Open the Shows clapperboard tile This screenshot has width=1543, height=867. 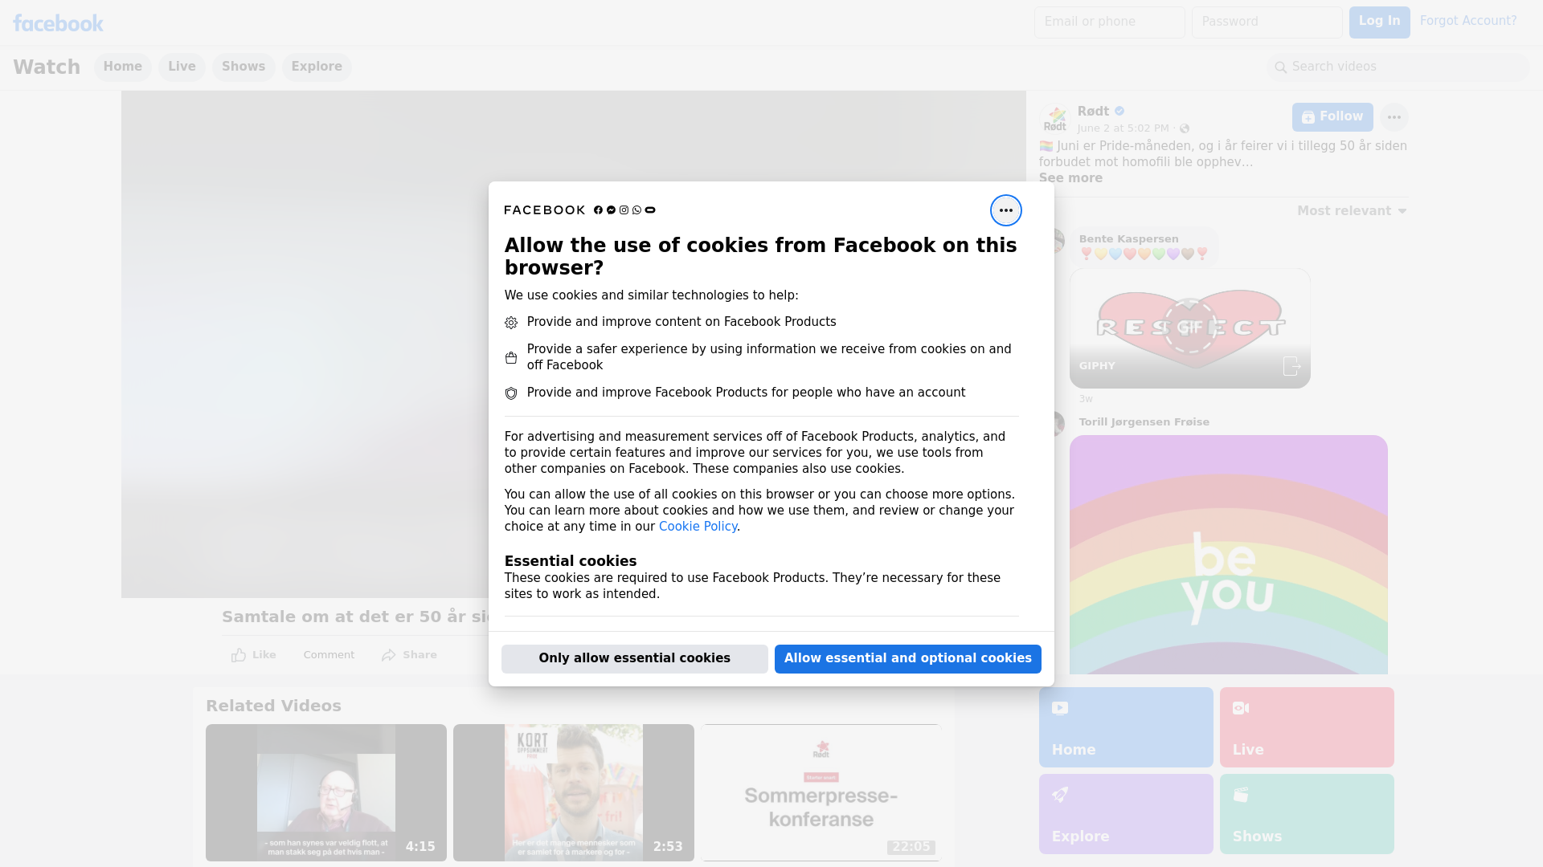click(1306, 813)
